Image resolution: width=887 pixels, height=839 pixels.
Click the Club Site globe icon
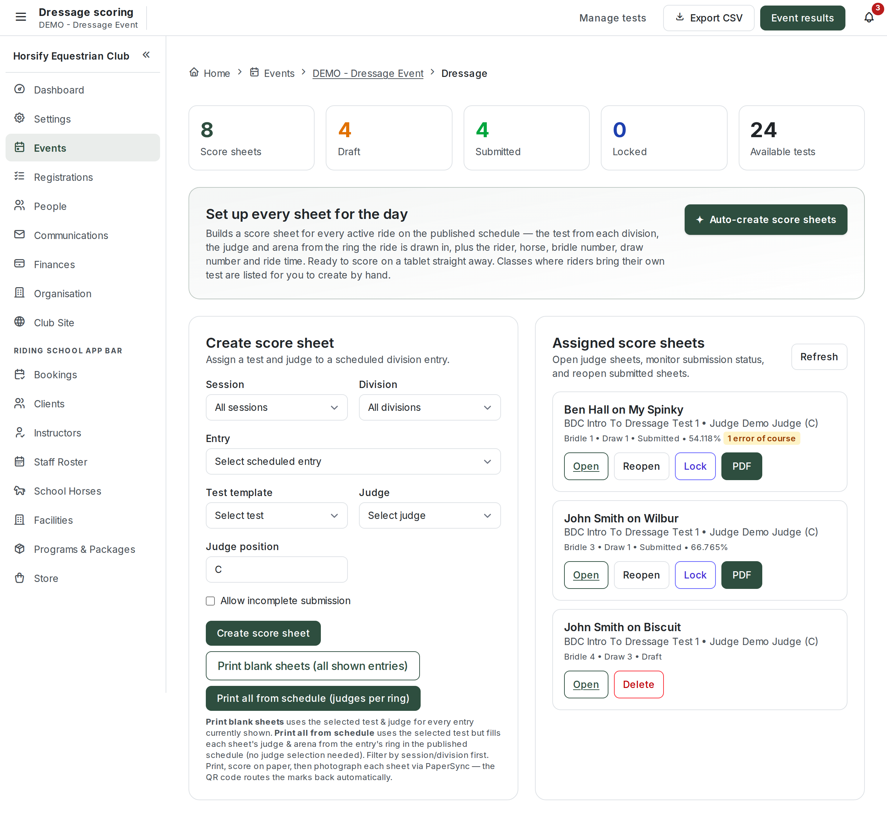coord(19,322)
